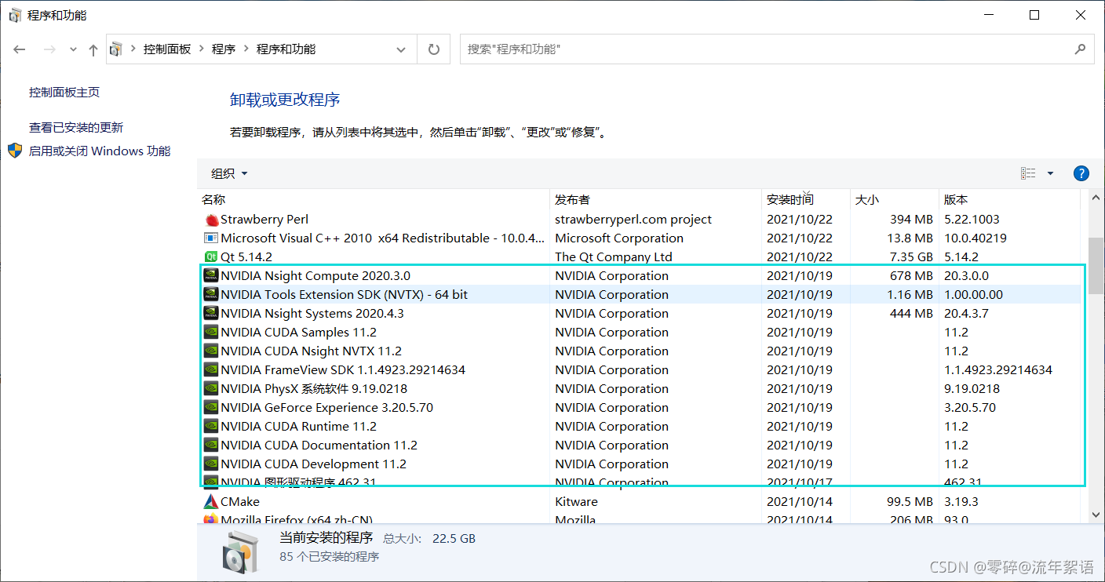Click the 99.5 MB size value

[910, 502]
